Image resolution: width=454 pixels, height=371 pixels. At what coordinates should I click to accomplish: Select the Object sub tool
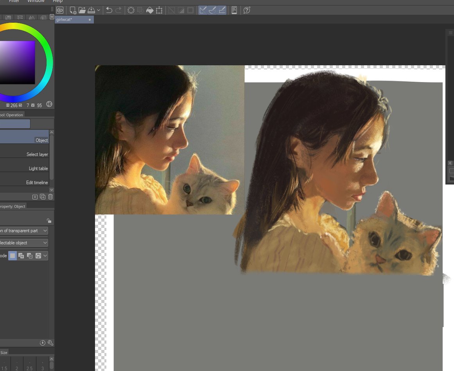tap(25, 137)
